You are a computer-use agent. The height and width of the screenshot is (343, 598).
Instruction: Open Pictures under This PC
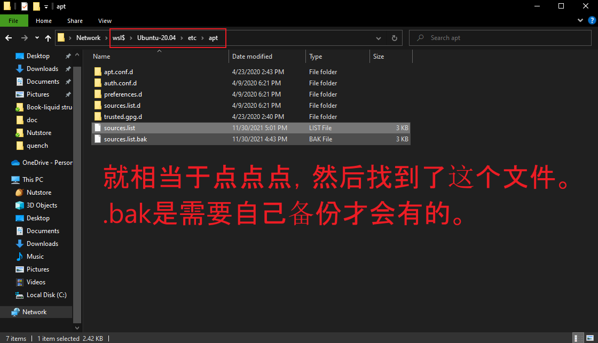tap(38, 269)
